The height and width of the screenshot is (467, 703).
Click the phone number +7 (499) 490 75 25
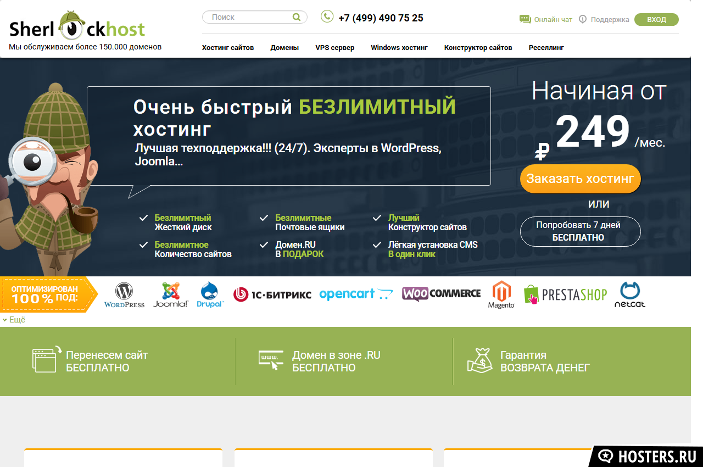point(381,18)
